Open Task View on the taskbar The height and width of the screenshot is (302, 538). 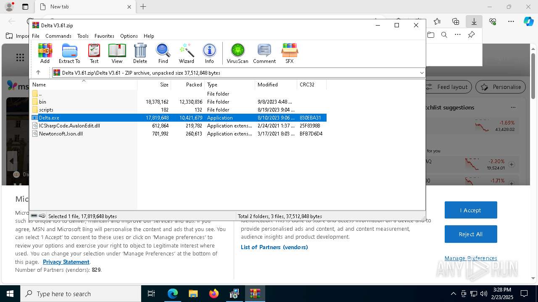pos(151,294)
